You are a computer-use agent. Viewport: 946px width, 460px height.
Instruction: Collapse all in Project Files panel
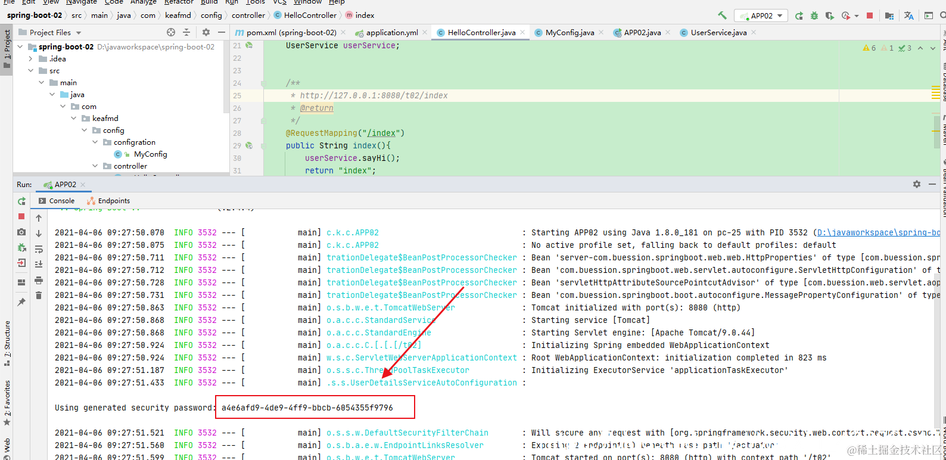pyautogui.click(x=186, y=32)
